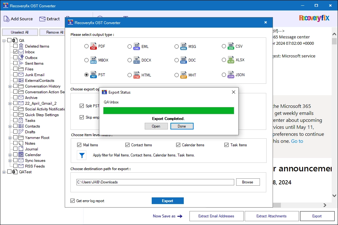Image resolution: width=338 pixels, height=225 pixels.
Task: Follow the 'Go to' link in preview
Action: (297, 141)
